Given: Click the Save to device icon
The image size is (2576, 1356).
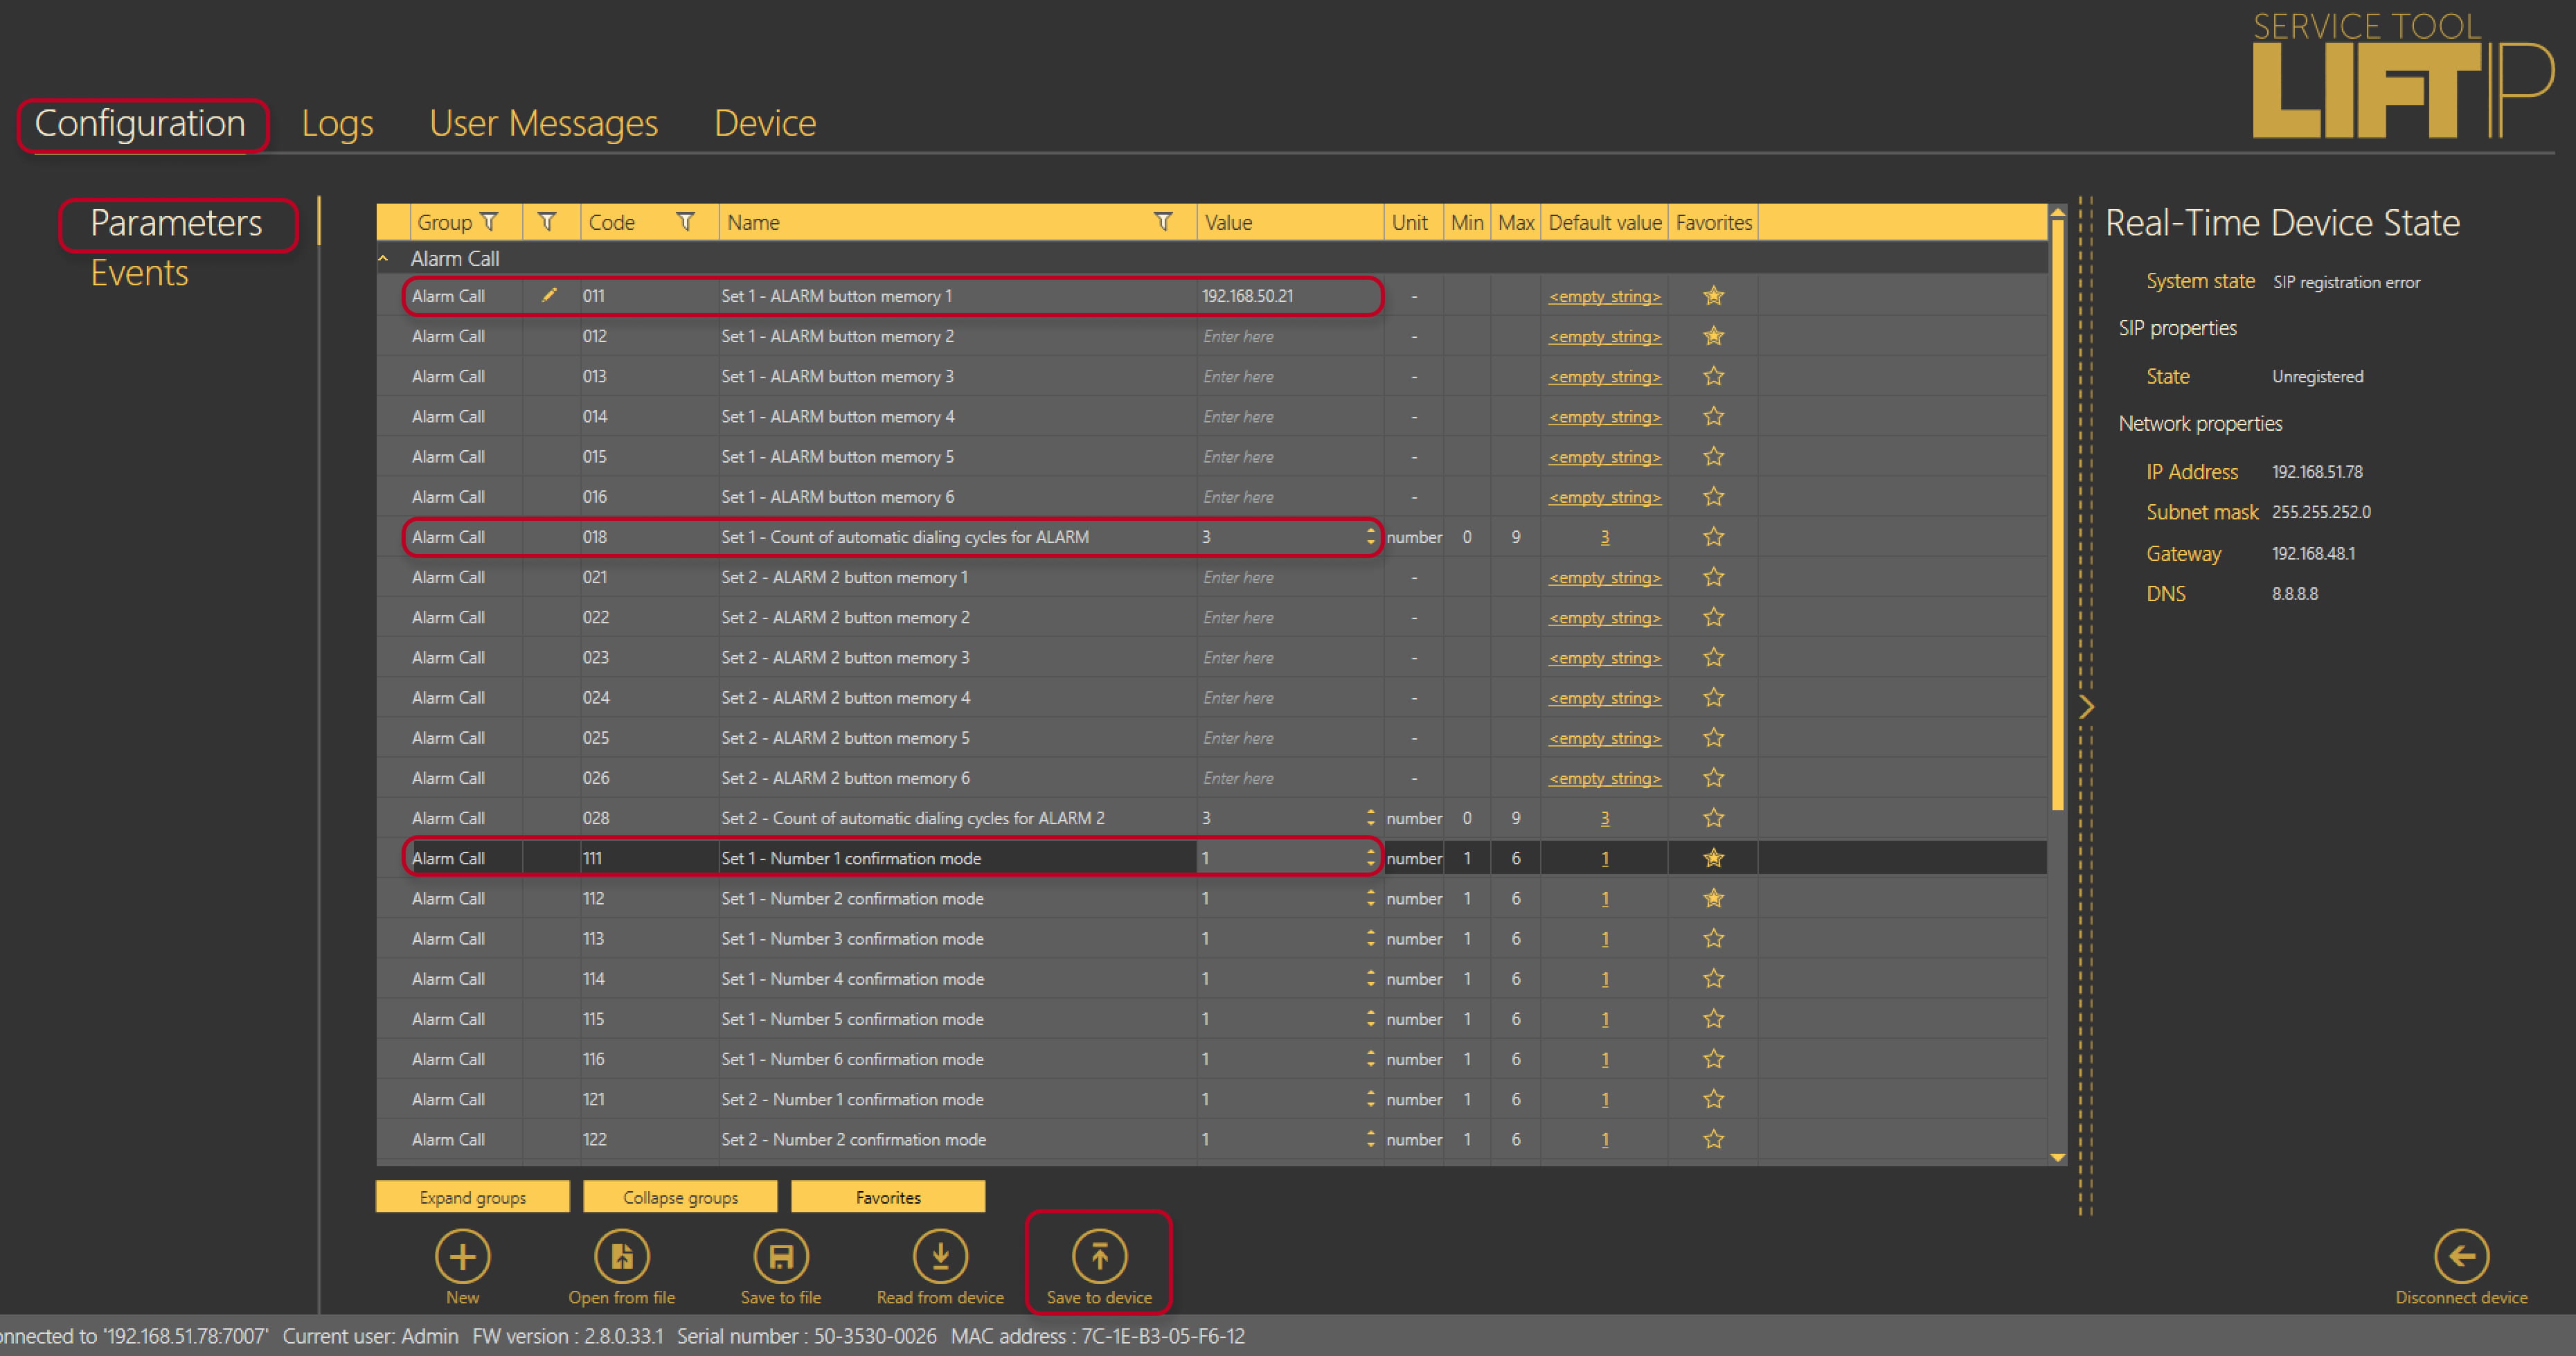Looking at the screenshot, I should 1099,1256.
